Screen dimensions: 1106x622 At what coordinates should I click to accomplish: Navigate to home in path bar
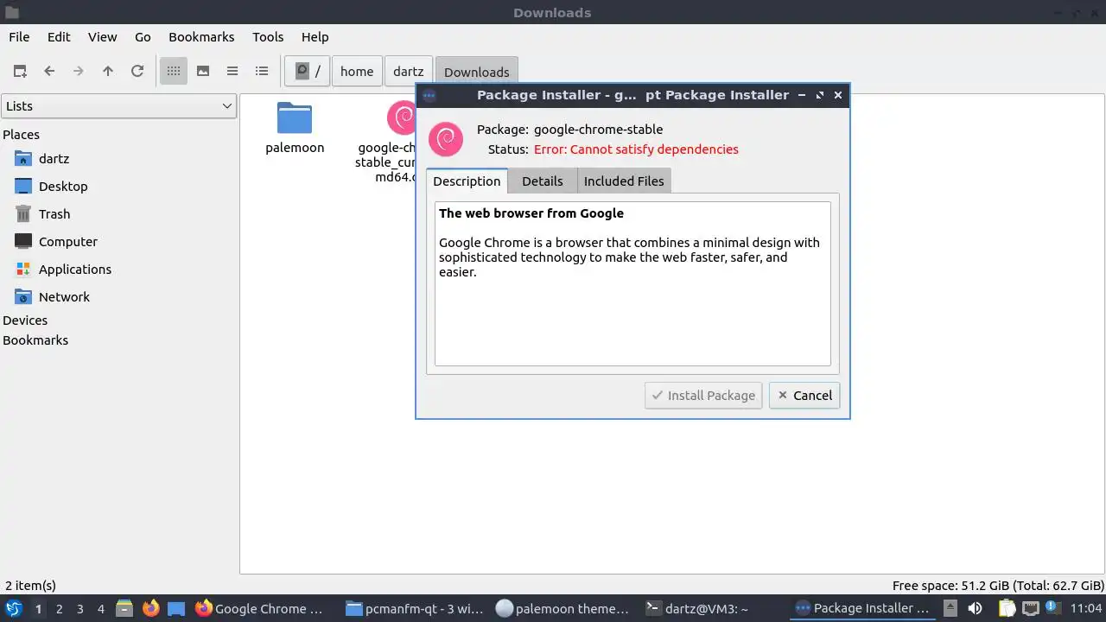coord(357,71)
